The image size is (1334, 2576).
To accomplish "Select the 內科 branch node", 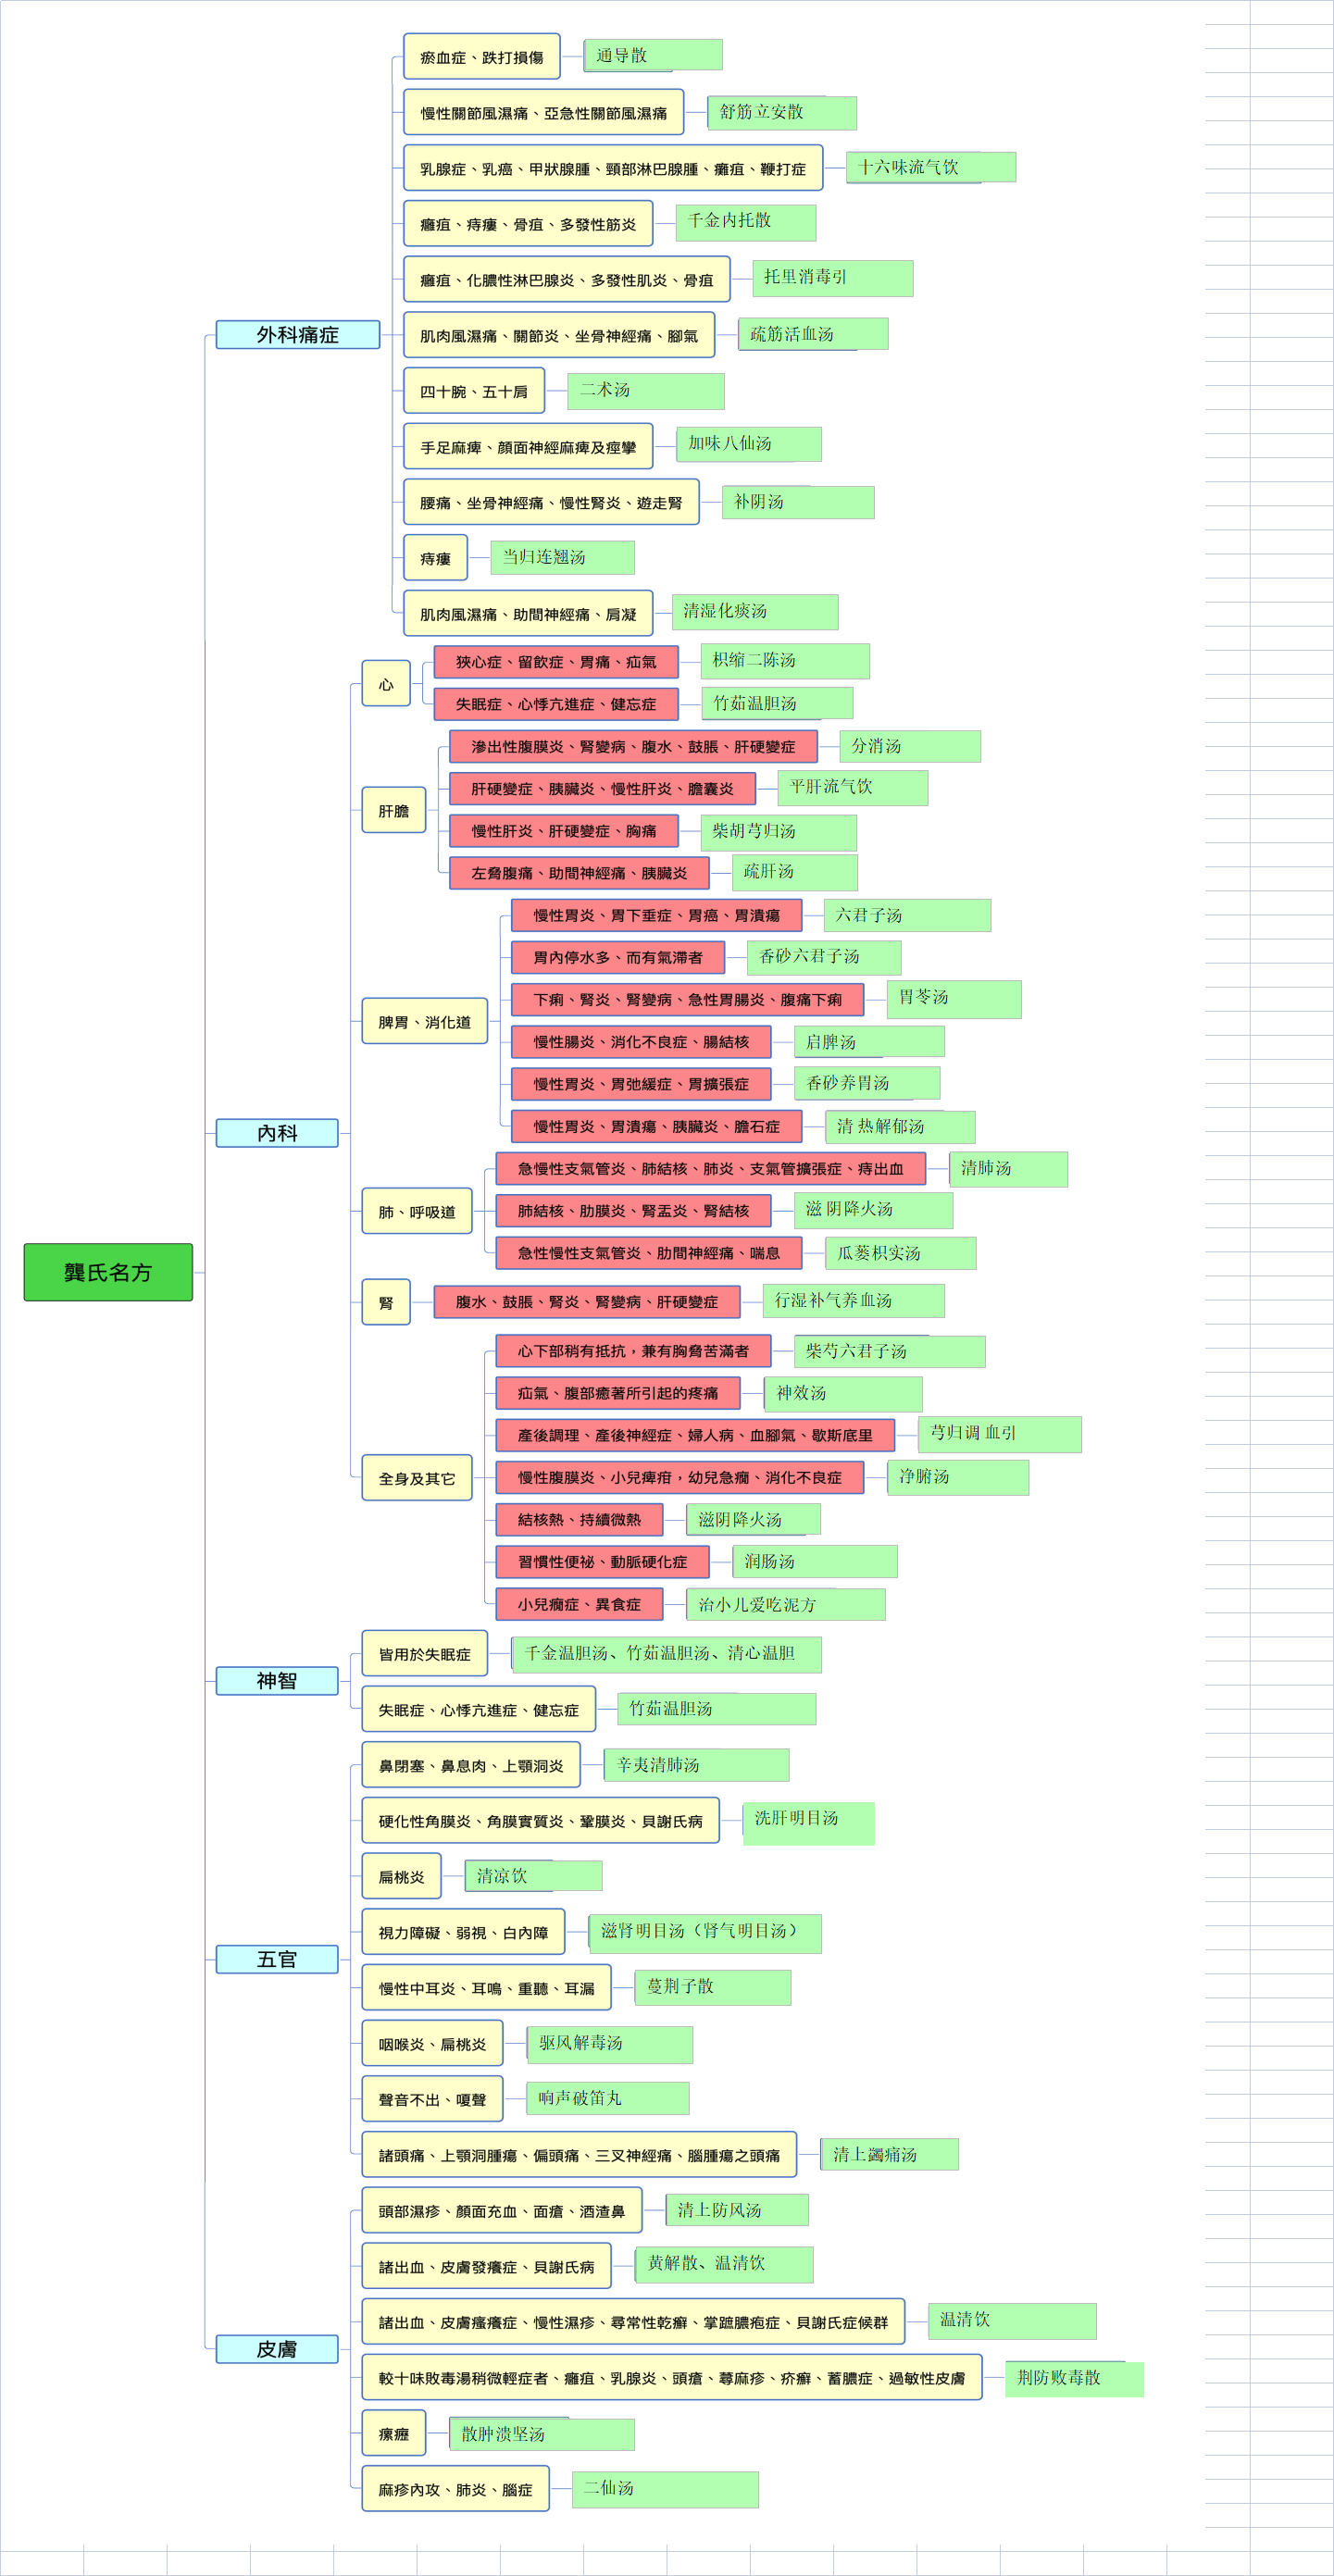I will point(277,1133).
